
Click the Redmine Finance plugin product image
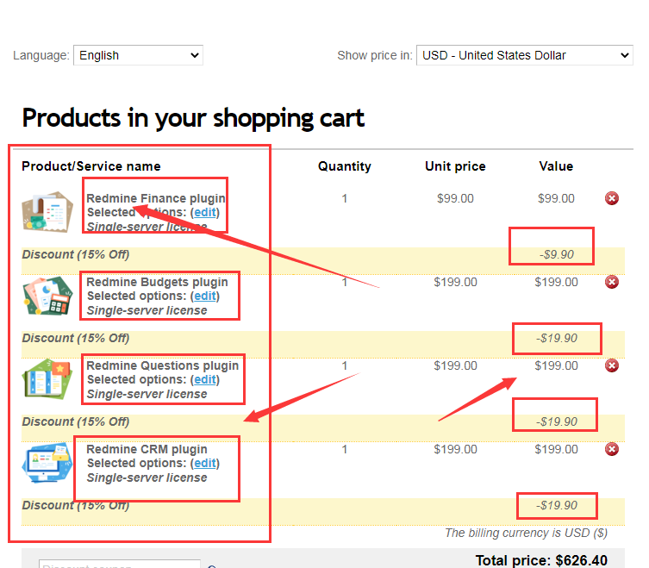point(47,211)
